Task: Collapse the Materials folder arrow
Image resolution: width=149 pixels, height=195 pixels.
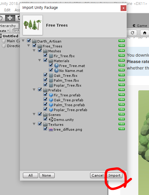Action: (x=40, y=60)
